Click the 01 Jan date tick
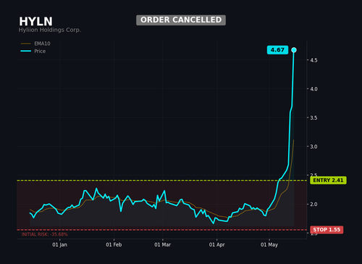 (59, 244)
